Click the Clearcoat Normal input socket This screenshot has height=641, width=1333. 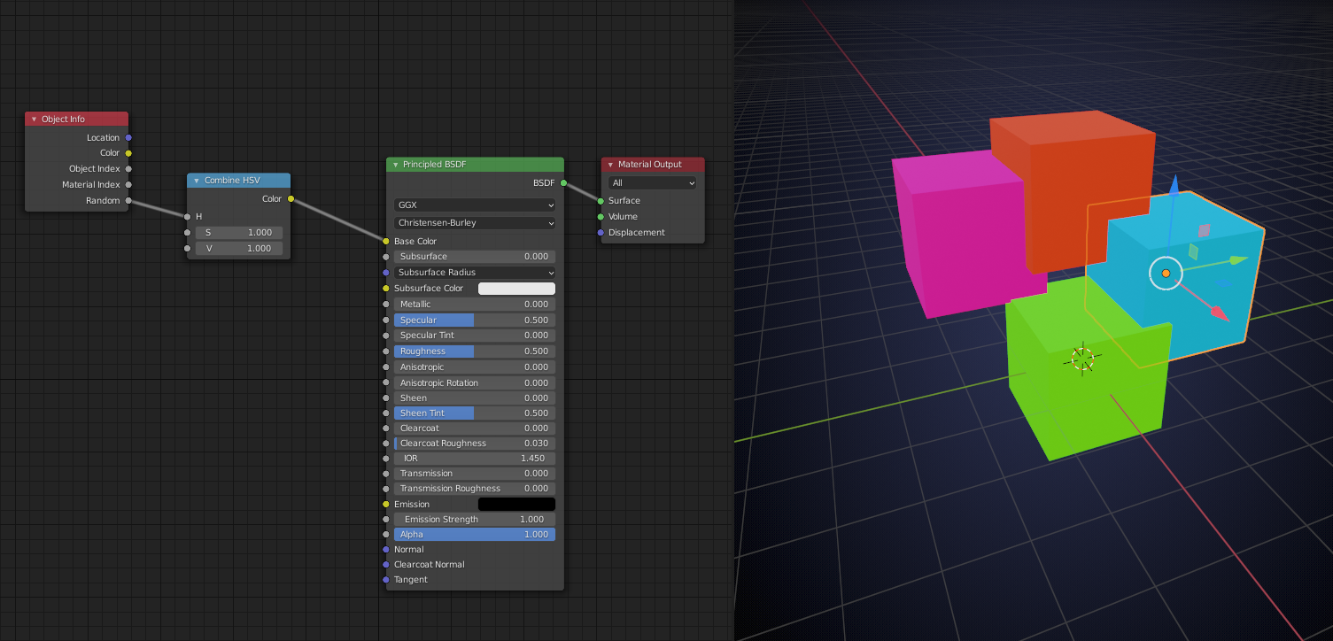386,565
